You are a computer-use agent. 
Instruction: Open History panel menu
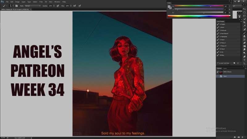(x=245, y=68)
